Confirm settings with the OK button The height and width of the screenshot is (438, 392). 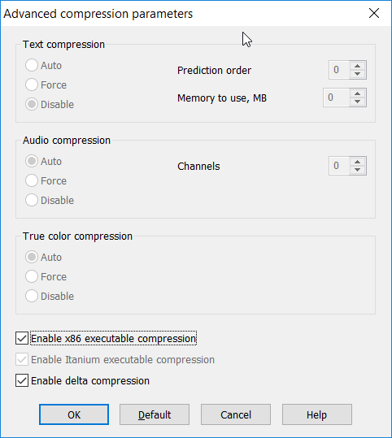[74, 414]
